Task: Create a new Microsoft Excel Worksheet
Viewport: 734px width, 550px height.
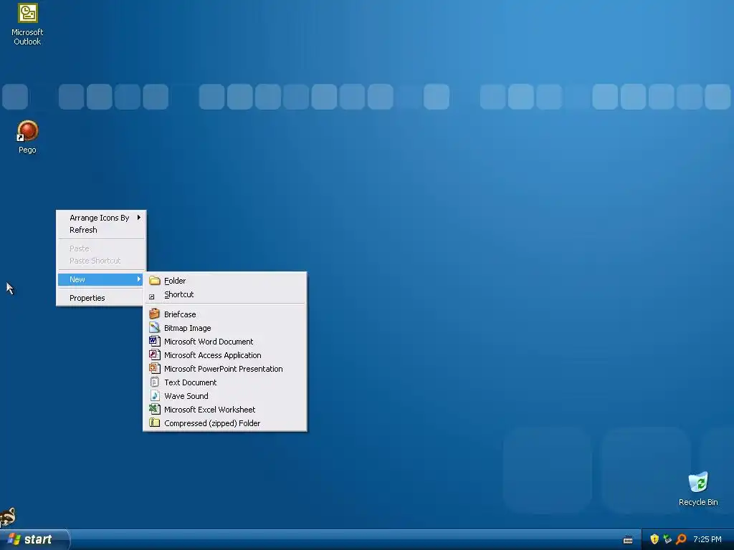Action: 224,409
